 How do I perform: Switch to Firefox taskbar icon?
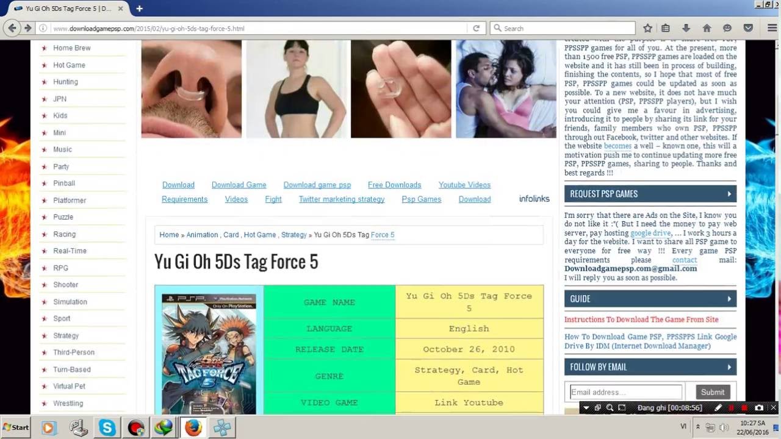[193, 427]
